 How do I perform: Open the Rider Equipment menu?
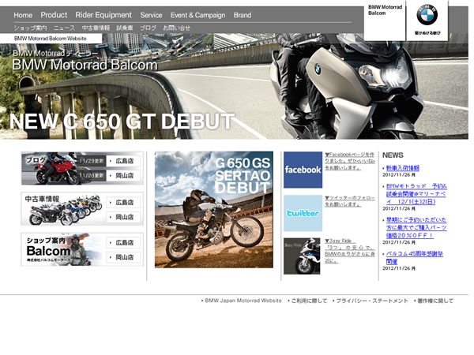pyautogui.click(x=103, y=15)
